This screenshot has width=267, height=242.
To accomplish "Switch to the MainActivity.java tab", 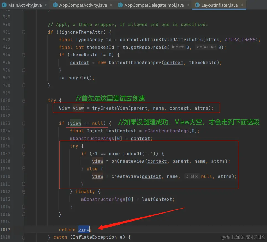I will coord(25,5).
